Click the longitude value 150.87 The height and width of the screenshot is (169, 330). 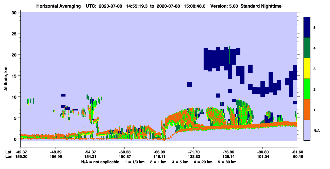(124, 157)
